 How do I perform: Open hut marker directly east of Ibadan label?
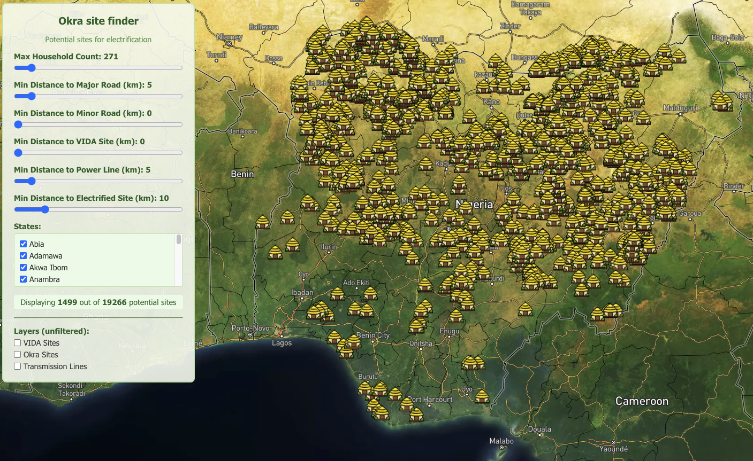click(x=338, y=294)
